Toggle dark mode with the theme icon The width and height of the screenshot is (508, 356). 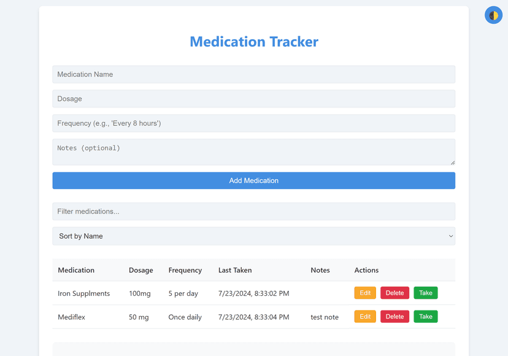point(493,15)
